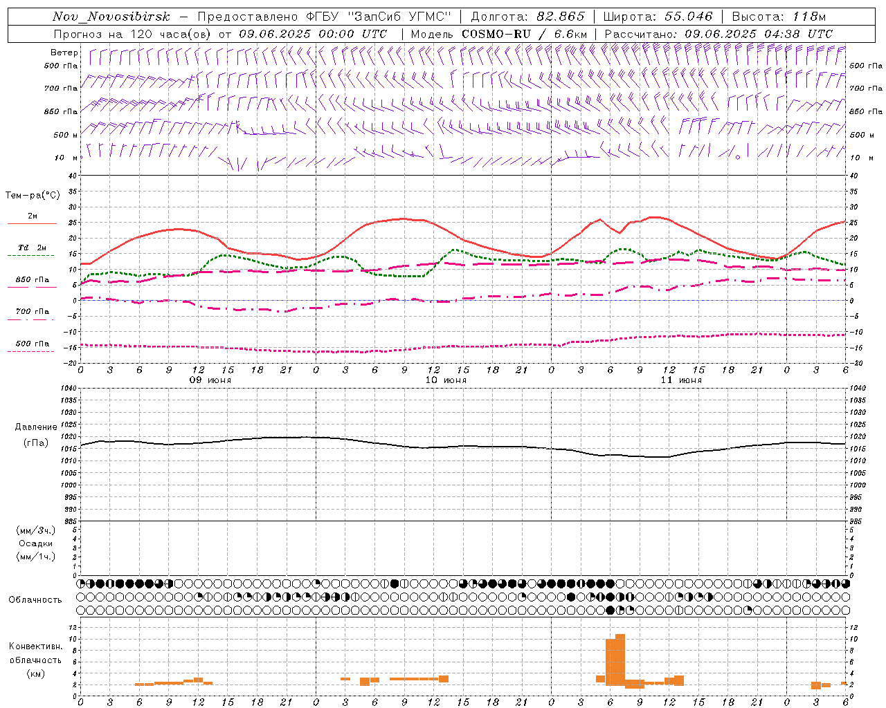Click the "Давление" pressure panel label
886x708 pixels.
point(35,427)
